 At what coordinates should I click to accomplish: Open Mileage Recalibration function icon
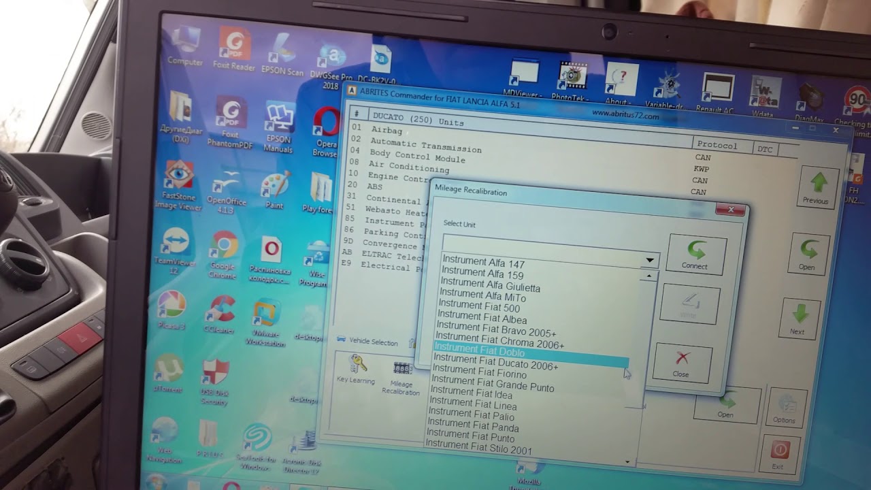click(401, 378)
